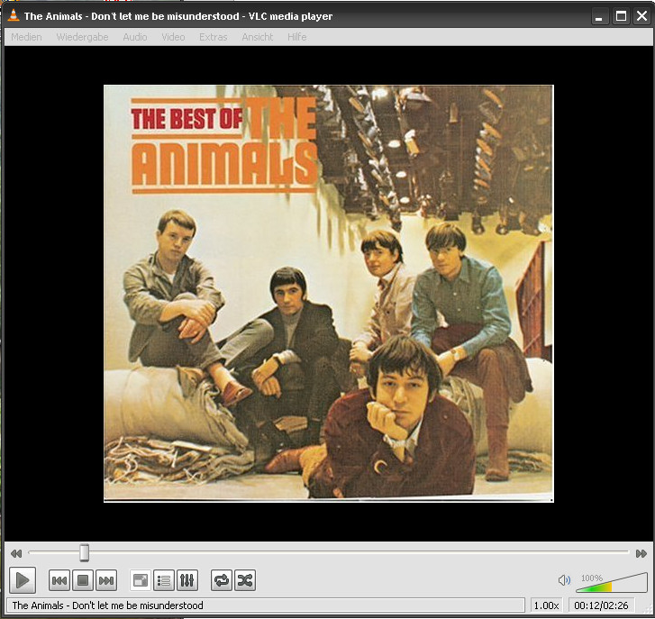Viewport: 655px width, 619px height.
Task: Click the VLC cone icon in title bar
Action: click(x=14, y=15)
